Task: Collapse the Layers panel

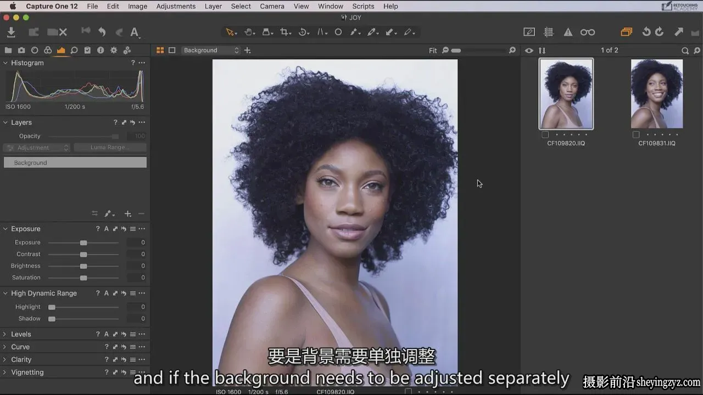Action: tap(5, 123)
